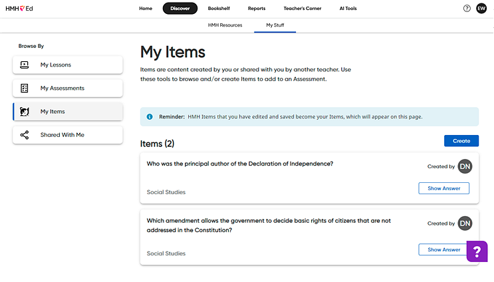Screen dimensions: 494x282
Task: Click Social Studies label on amendment item
Action: pos(166,253)
